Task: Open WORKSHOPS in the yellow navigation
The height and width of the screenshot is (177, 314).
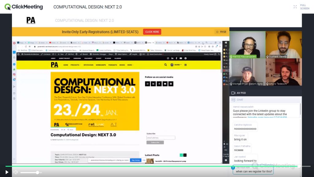Action: (x=101, y=65)
